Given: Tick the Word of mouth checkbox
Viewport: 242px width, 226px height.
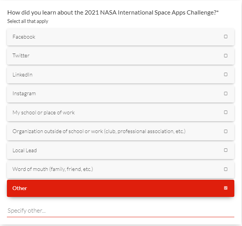Looking at the screenshot, I should 226,169.
